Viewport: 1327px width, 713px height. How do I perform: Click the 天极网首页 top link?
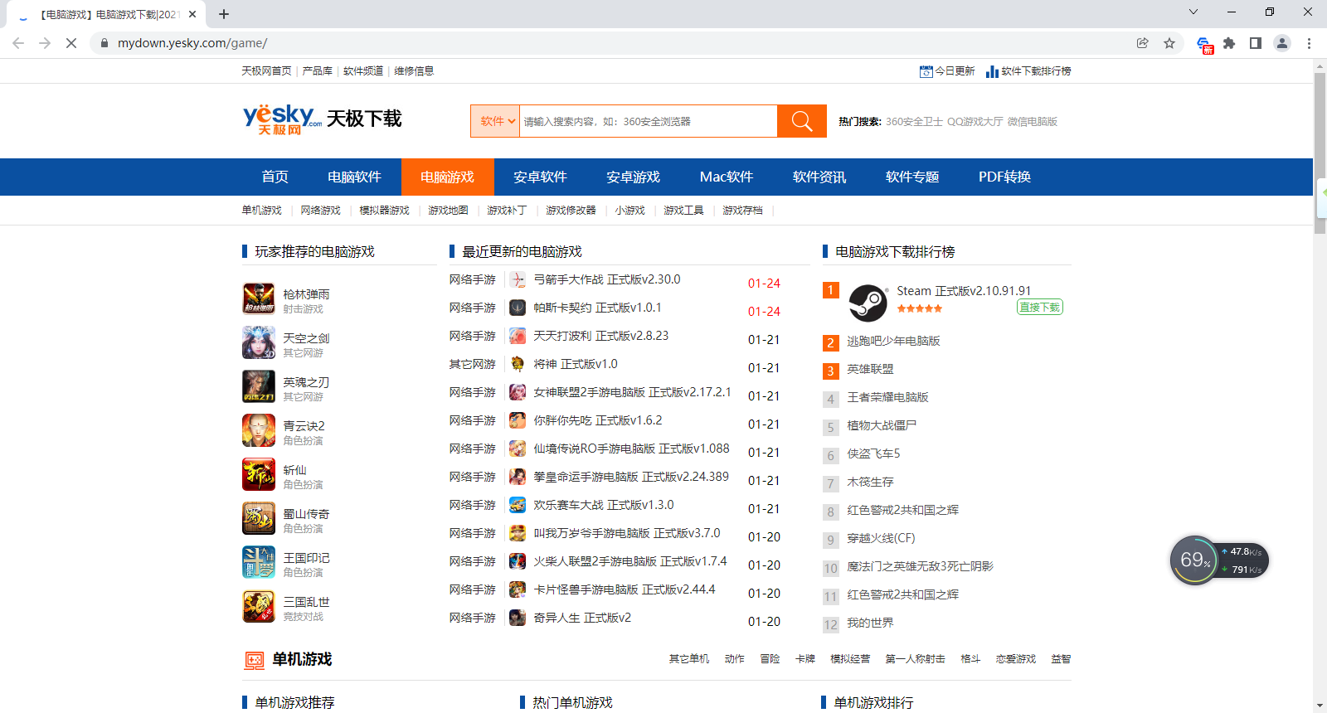tap(267, 71)
